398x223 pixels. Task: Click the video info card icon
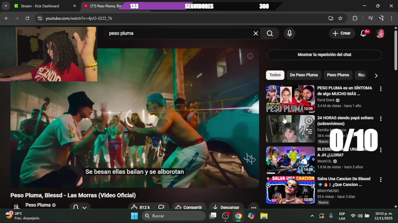(x=250, y=56)
